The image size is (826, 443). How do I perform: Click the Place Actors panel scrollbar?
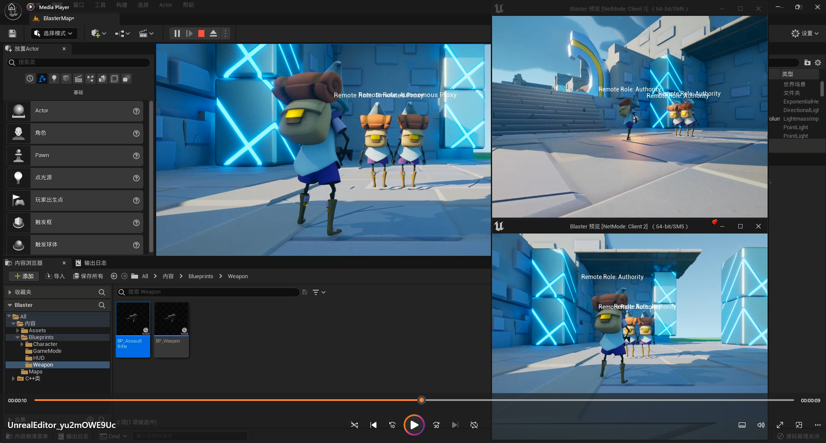151,176
